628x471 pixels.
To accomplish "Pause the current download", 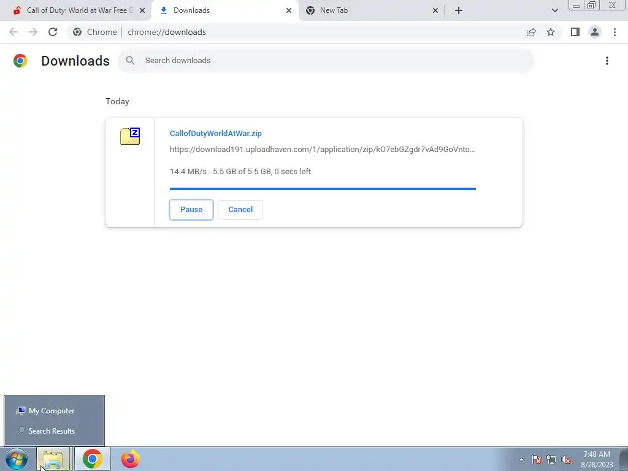I will 191,210.
